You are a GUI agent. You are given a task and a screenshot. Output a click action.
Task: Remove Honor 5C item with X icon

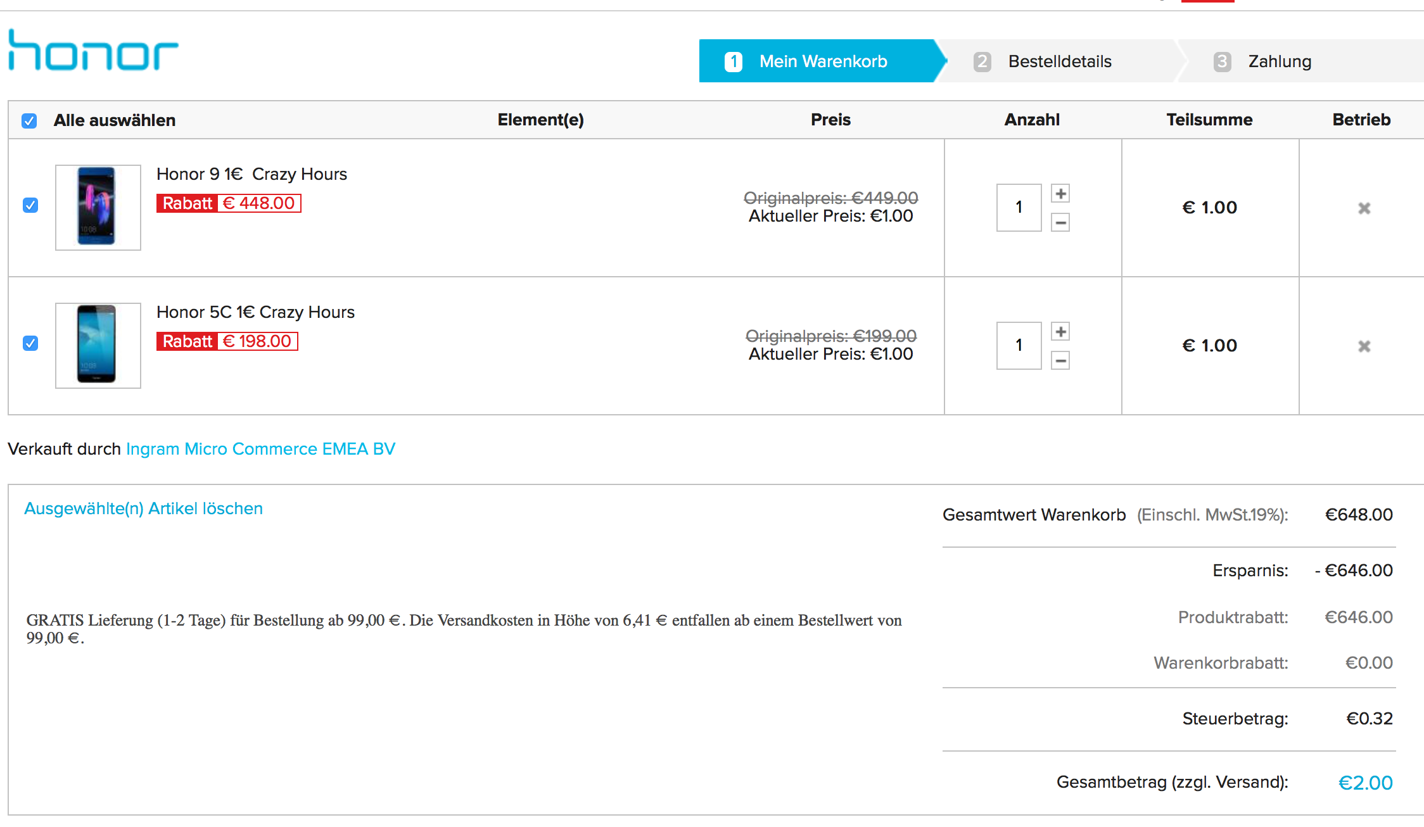click(x=1364, y=346)
